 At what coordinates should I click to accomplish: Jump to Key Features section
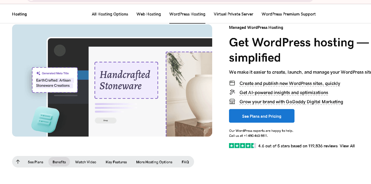[116, 162]
